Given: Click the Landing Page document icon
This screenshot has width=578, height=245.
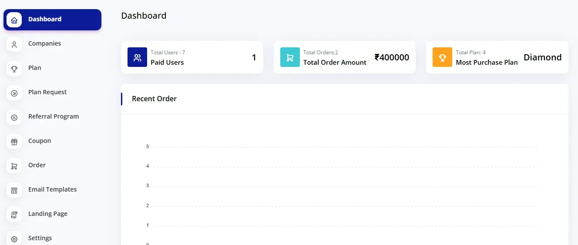Looking at the screenshot, I should tap(14, 215).
